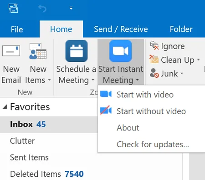Screen dimensions: 205x180
Task: Open the Clutter folder
Action: [22, 141]
